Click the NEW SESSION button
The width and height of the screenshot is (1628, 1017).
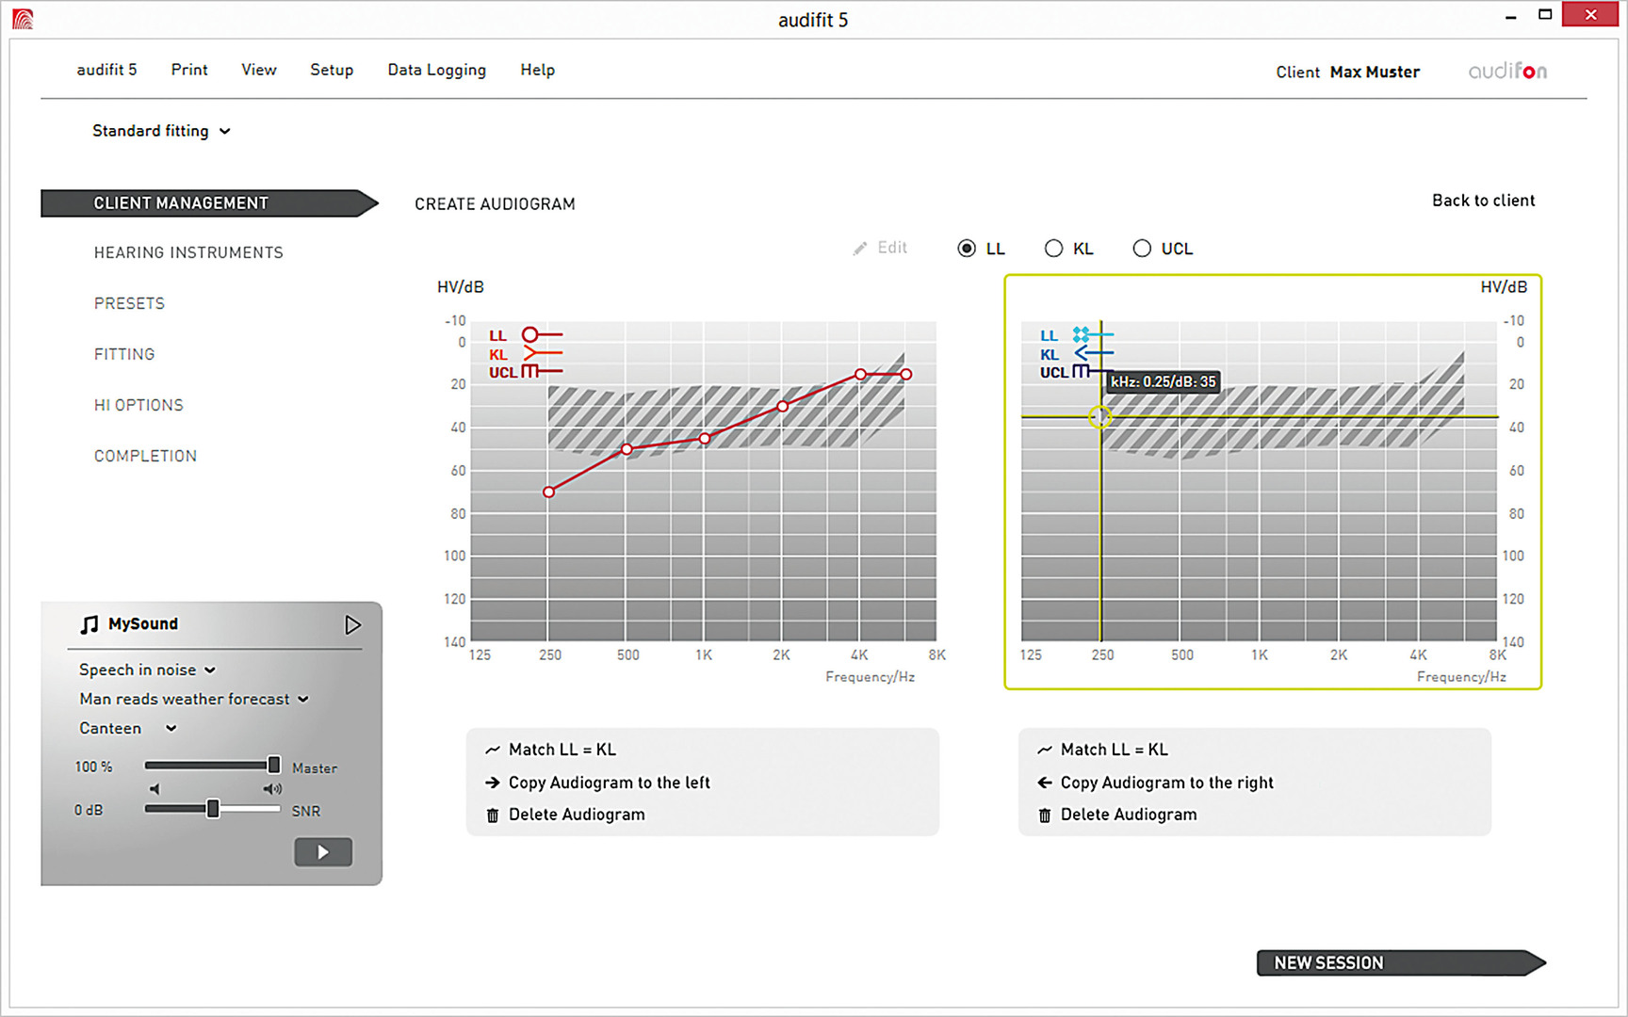tap(1399, 962)
